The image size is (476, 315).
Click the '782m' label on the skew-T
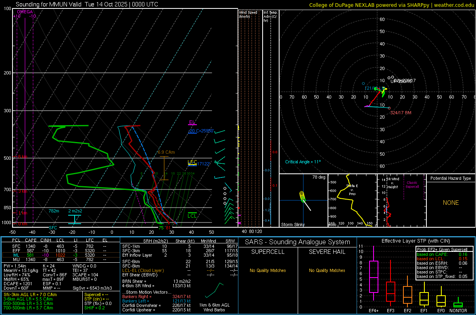54,211
